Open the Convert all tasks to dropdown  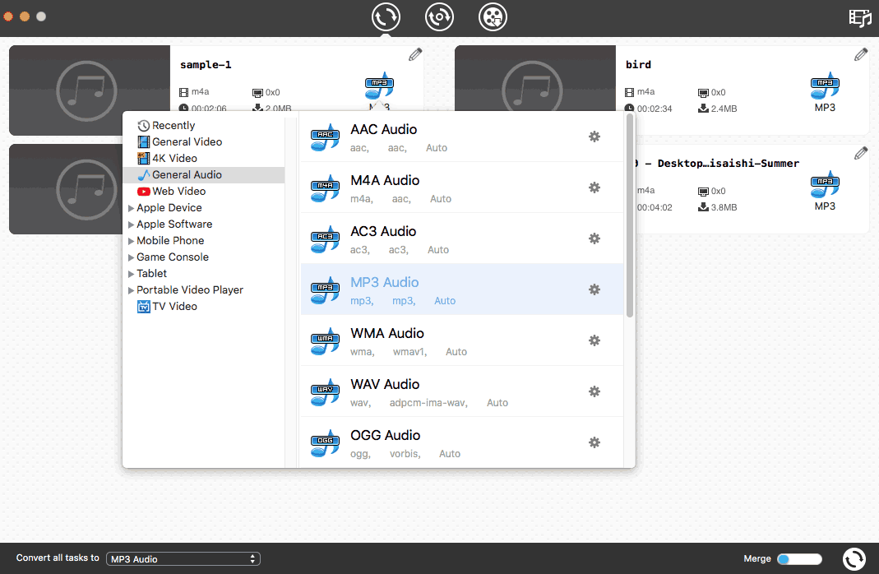tap(183, 558)
